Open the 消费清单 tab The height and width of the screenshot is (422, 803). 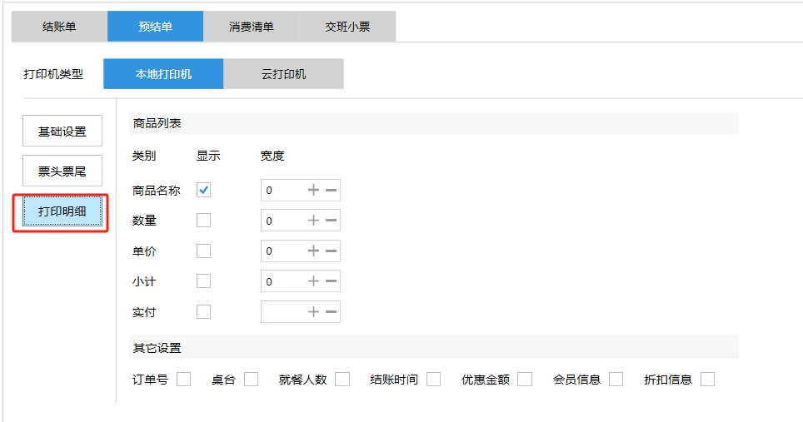(251, 27)
